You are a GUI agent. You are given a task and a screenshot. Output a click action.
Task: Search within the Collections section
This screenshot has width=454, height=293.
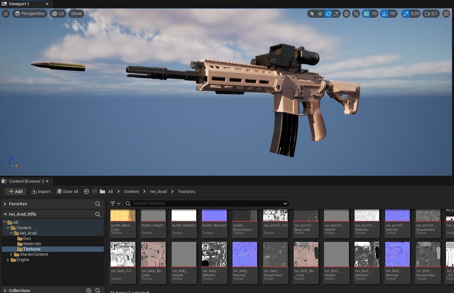pos(98,291)
